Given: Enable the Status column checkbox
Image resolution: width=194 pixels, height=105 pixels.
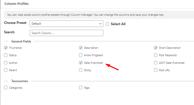Looking at the screenshot, I should click(x=6, y=55).
